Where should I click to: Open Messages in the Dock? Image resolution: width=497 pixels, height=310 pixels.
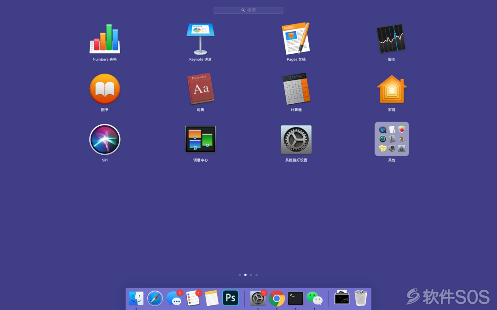(x=174, y=298)
